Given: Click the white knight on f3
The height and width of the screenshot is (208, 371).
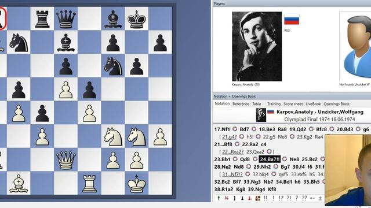Looking at the screenshot, I should tap(113, 136).
